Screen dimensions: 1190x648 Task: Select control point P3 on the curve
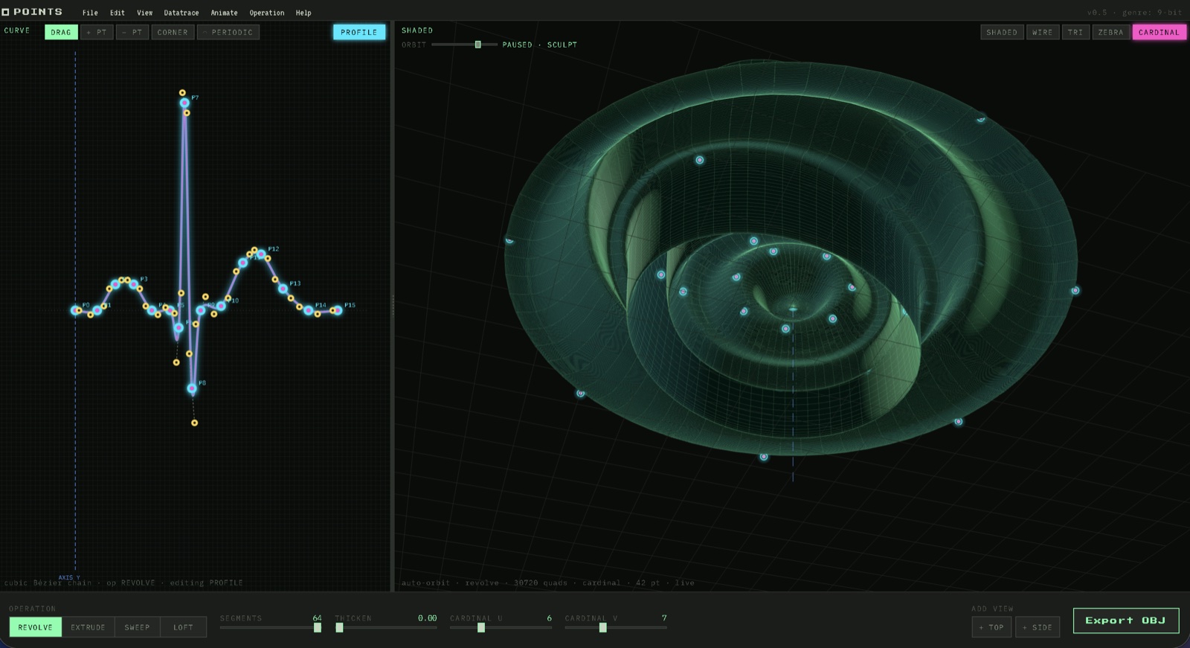pyautogui.click(x=134, y=284)
